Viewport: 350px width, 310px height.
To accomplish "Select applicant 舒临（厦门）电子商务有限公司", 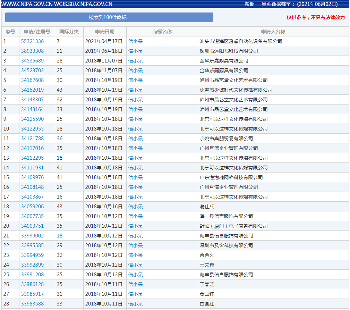I will [x=233, y=226].
